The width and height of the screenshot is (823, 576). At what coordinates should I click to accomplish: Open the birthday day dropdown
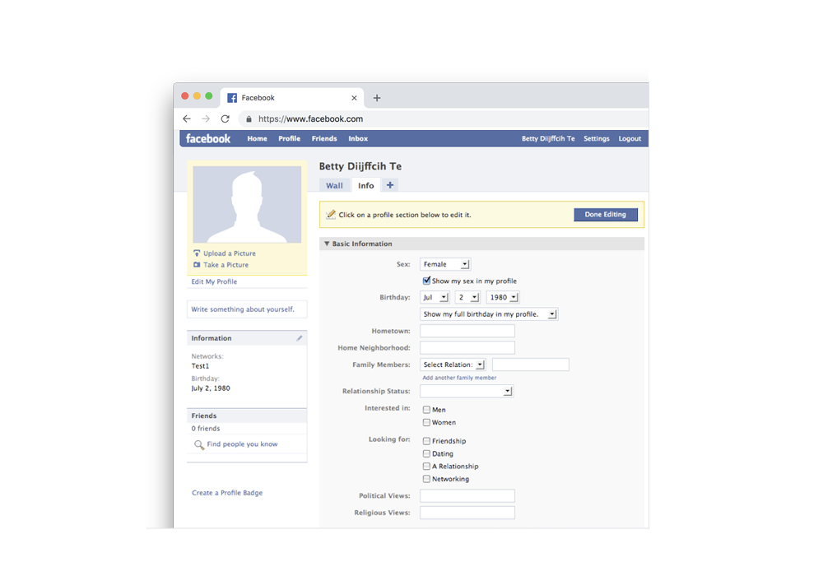[467, 297]
